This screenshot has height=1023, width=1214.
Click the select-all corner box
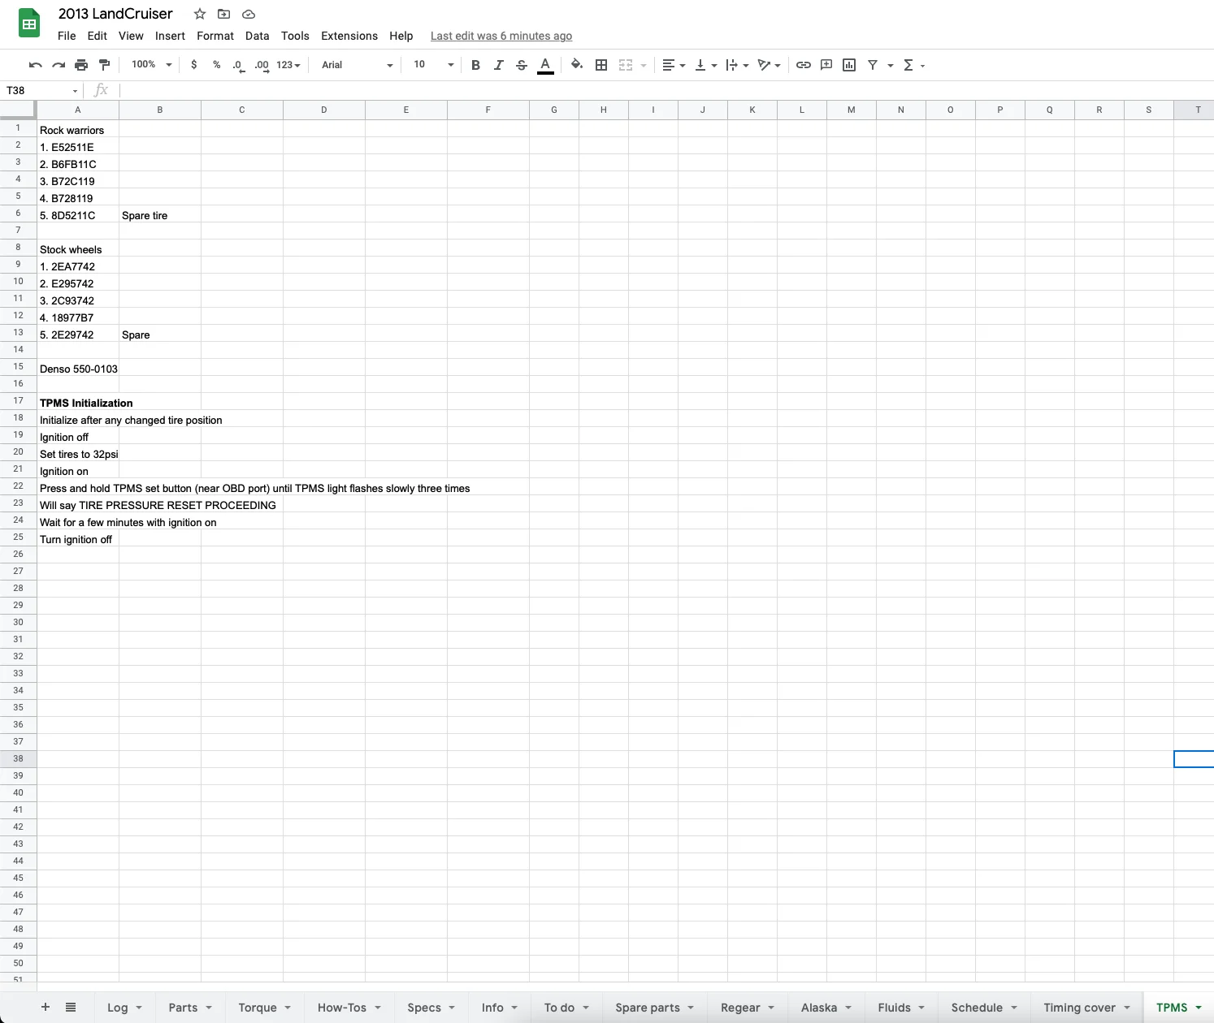pos(18,110)
